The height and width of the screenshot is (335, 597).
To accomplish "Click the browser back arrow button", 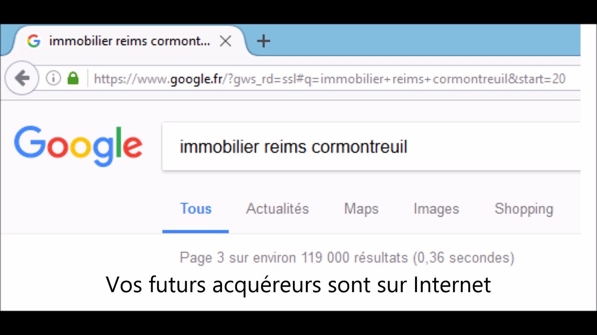I will click(x=21, y=78).
